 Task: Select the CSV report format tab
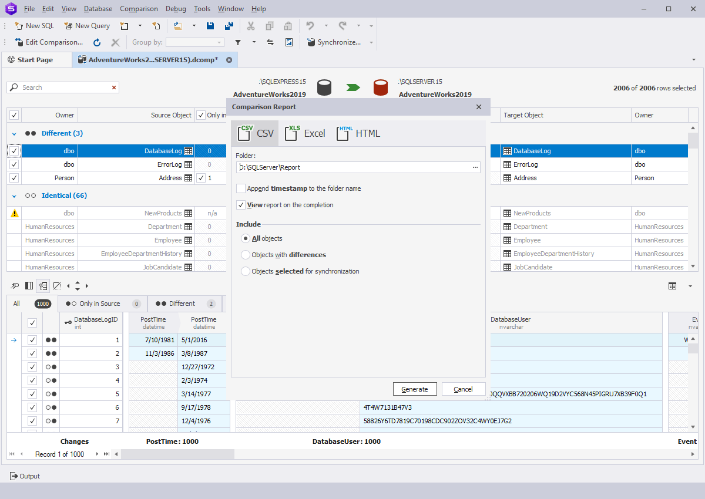[x=256, y=133]
